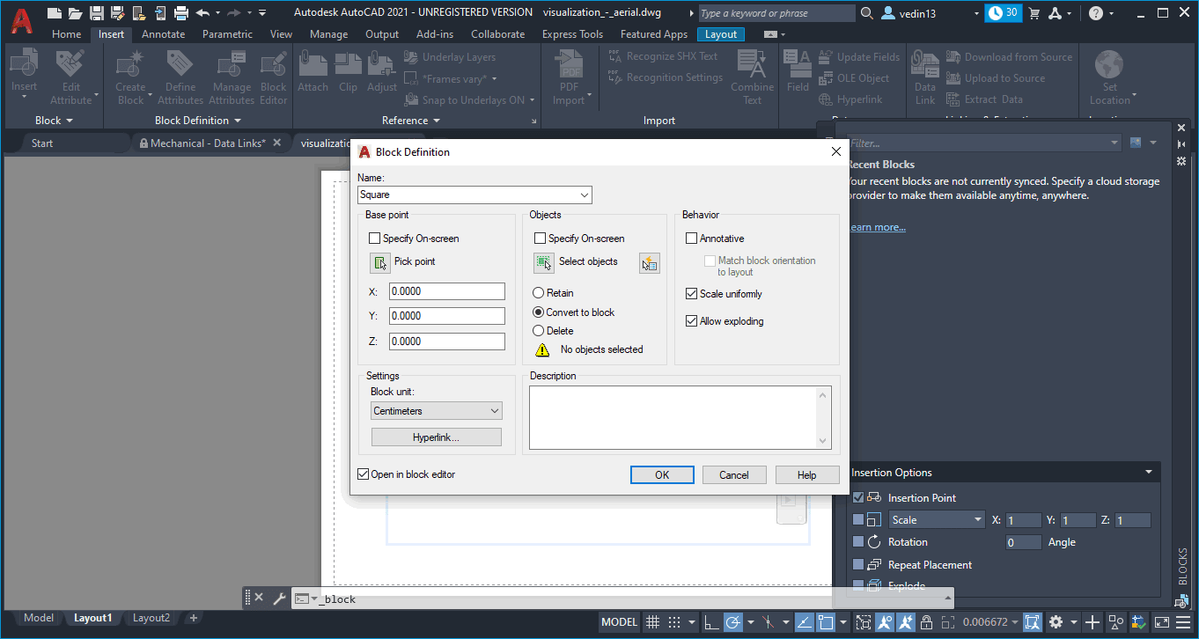Click the Select objects icon button
Viewport: 1199px width, 639px height.
(544, 262)
